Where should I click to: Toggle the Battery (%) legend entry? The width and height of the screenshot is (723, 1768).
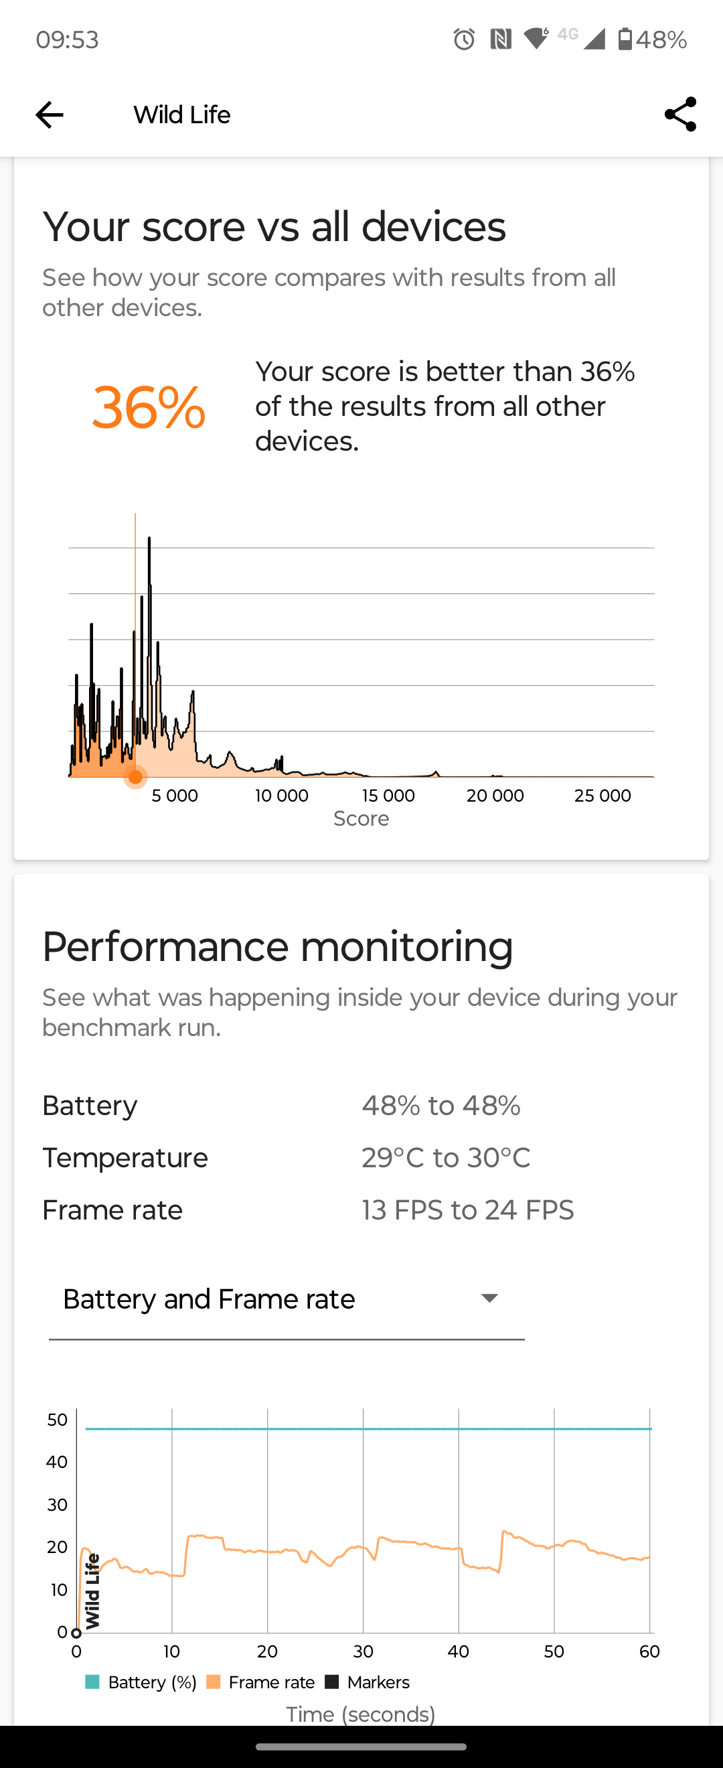[141, 1682]
